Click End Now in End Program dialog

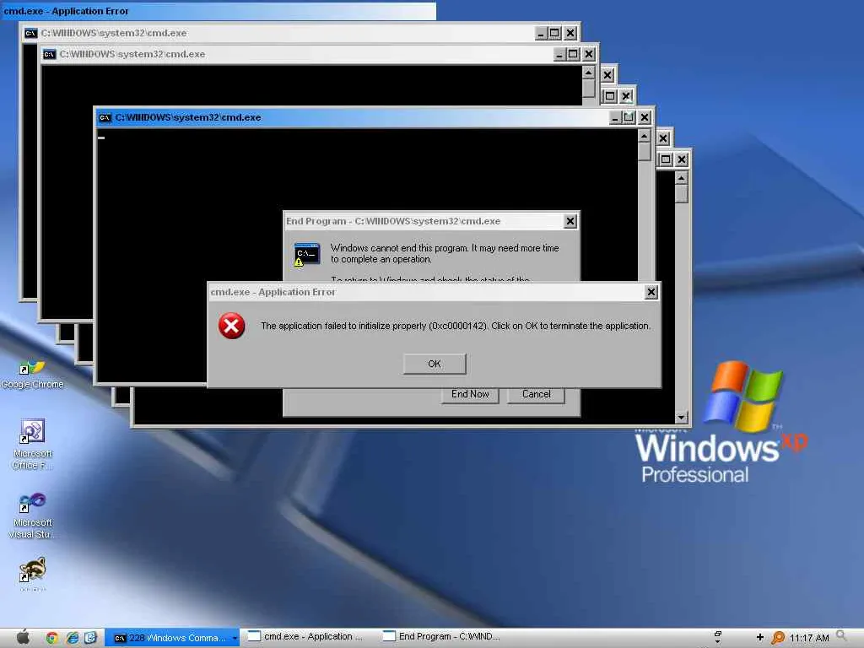470,394
